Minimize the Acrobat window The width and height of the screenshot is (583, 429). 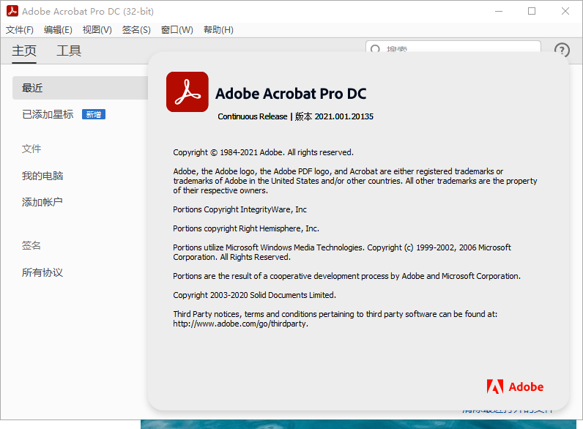click(499, 11)
